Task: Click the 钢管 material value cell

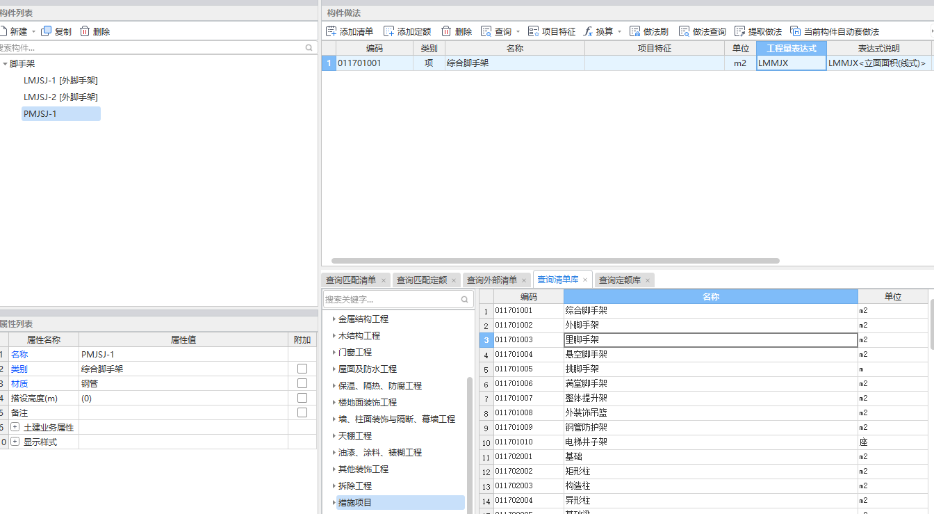Action: click(183, 383)
